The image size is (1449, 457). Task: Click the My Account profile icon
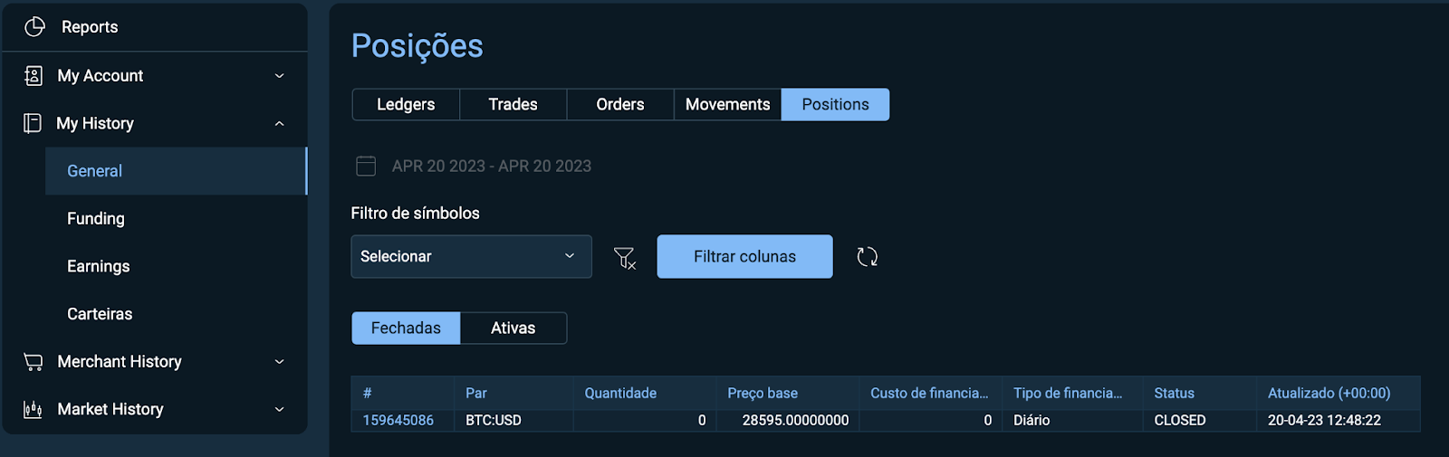click(x=34, y=76)
